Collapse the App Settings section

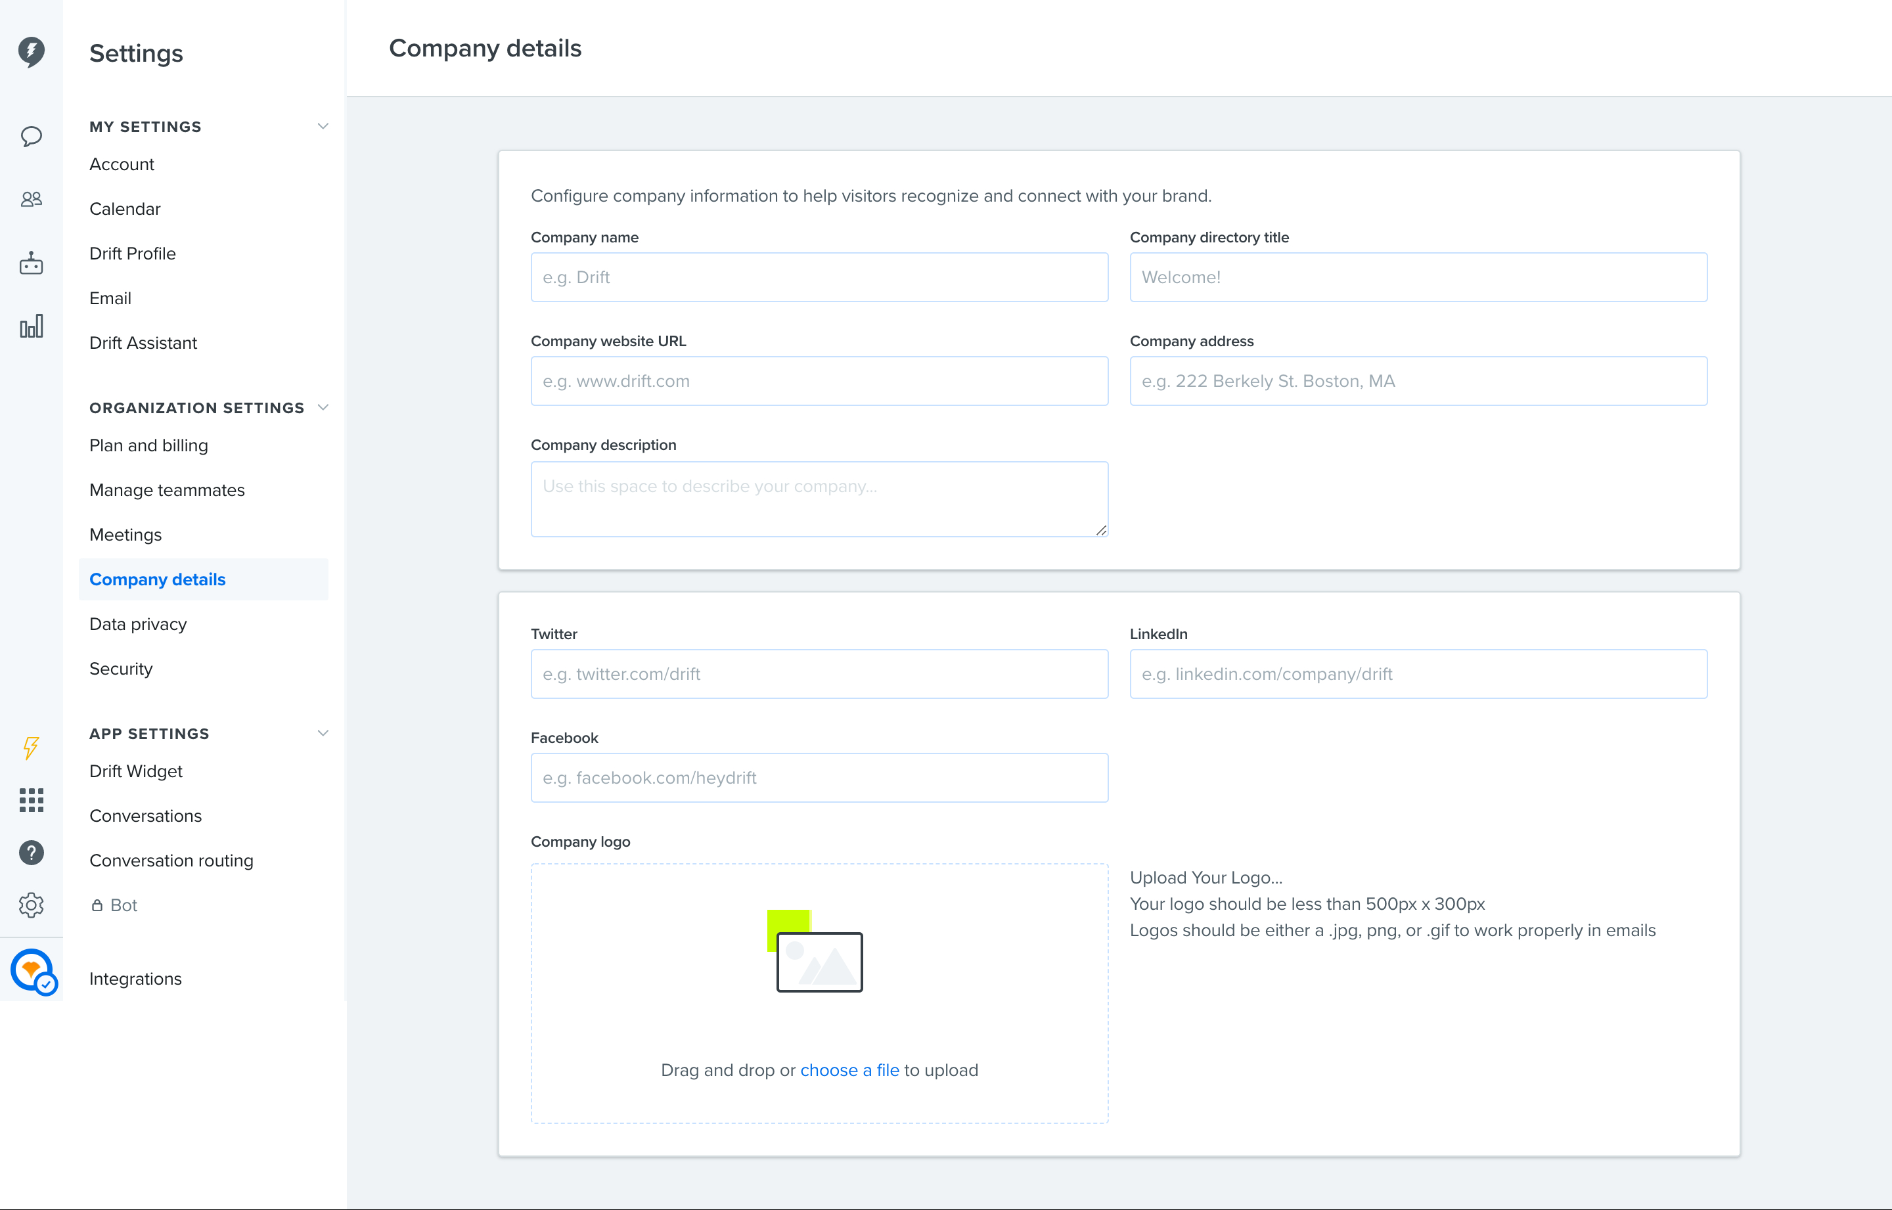click(x=323, y=734)
